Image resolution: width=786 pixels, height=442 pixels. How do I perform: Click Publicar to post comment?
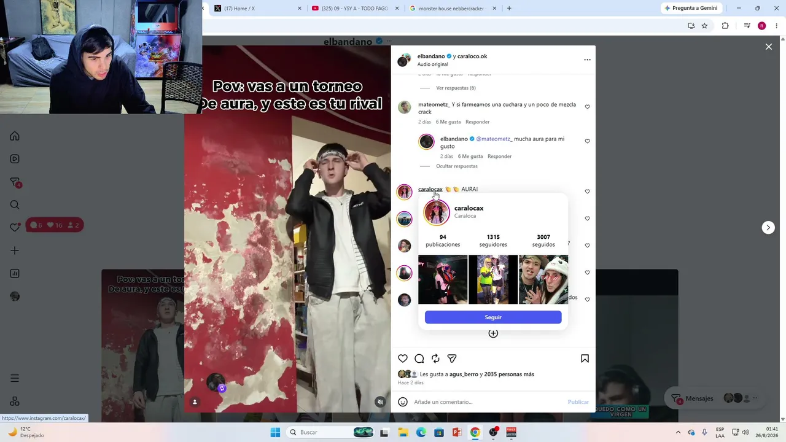578,402
